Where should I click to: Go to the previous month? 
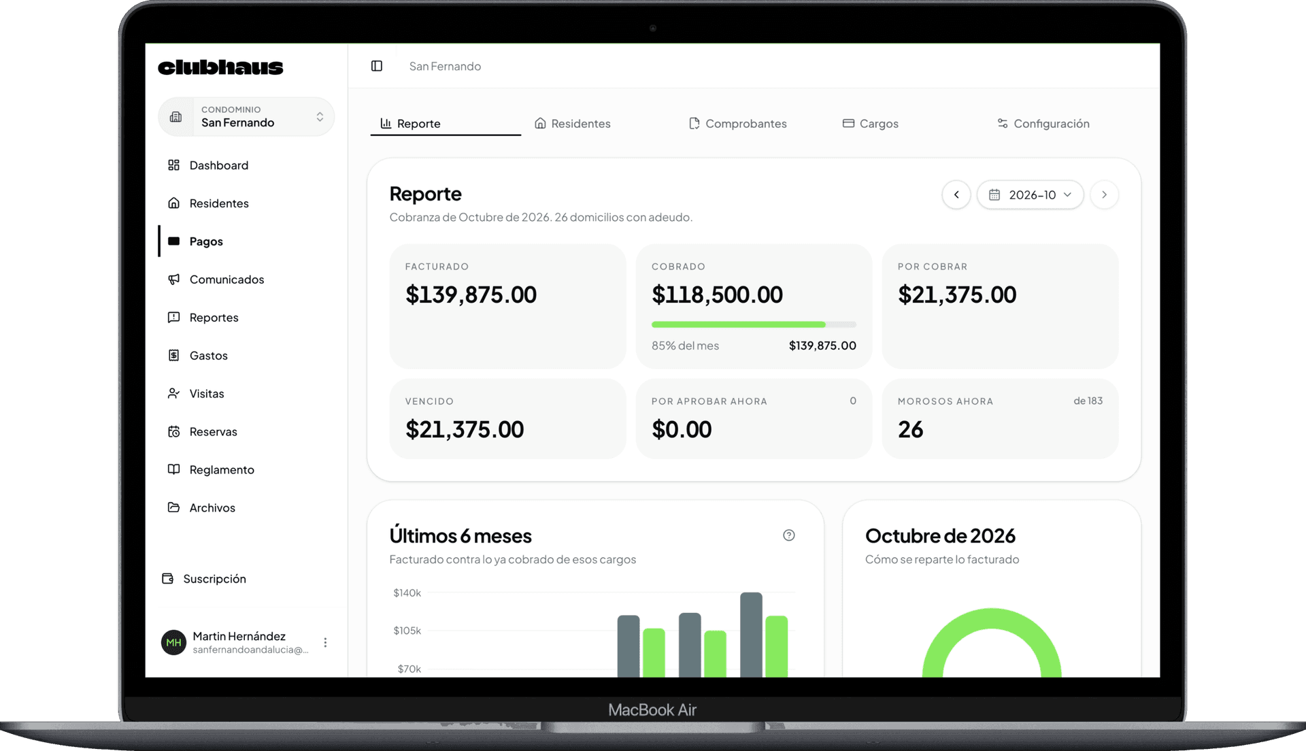[956, 195]
